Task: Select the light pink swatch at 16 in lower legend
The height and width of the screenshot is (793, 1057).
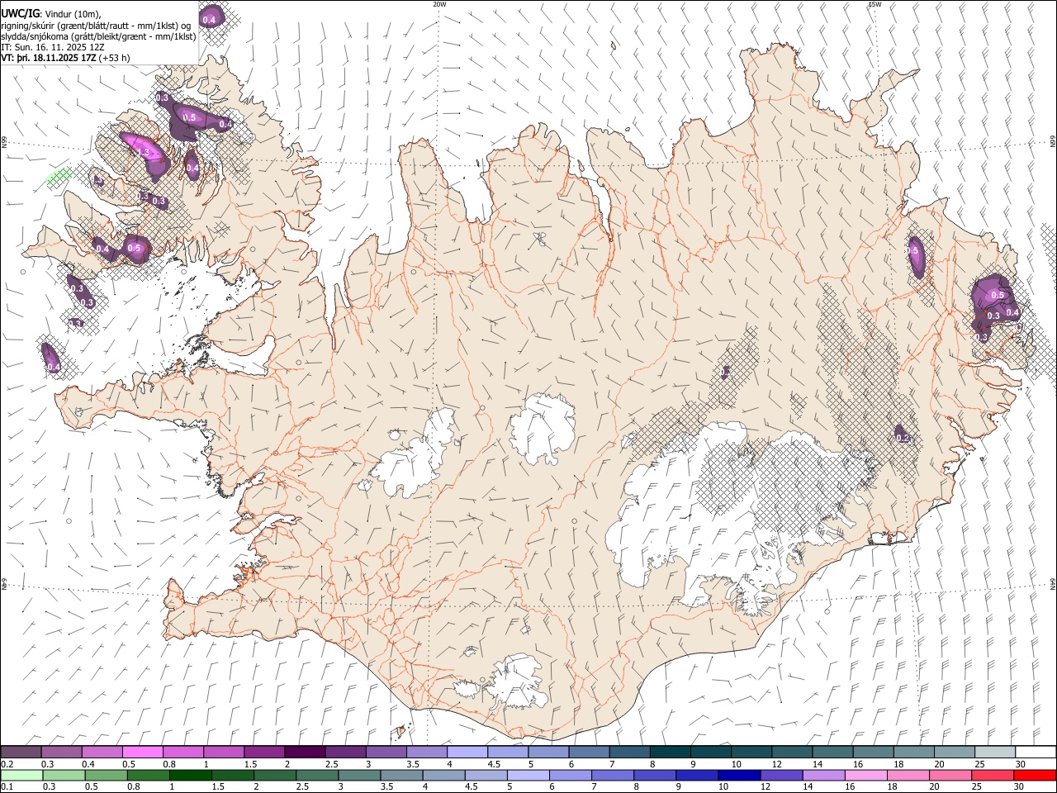Action: [x=865, y=776]
